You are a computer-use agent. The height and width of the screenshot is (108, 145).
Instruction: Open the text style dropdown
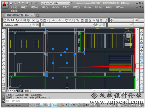point(123,20)
